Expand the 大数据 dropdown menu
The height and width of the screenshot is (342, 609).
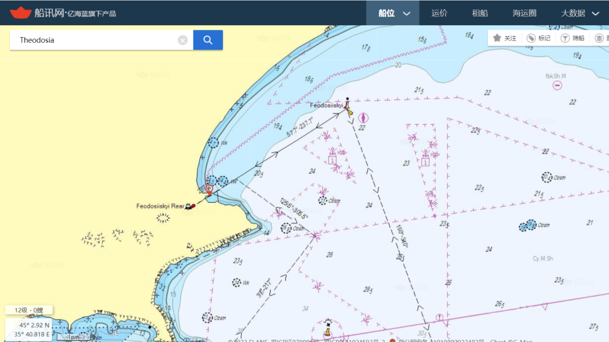(x=580, y=13)
